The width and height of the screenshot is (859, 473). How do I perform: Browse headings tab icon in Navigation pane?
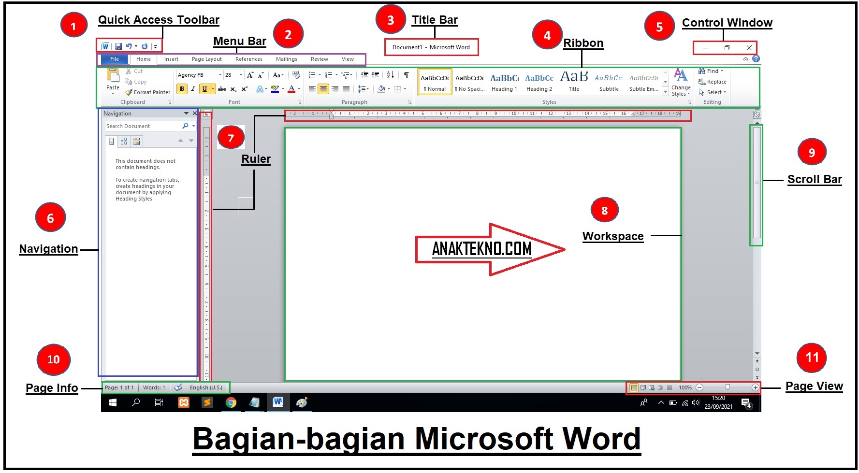[112, 141]
